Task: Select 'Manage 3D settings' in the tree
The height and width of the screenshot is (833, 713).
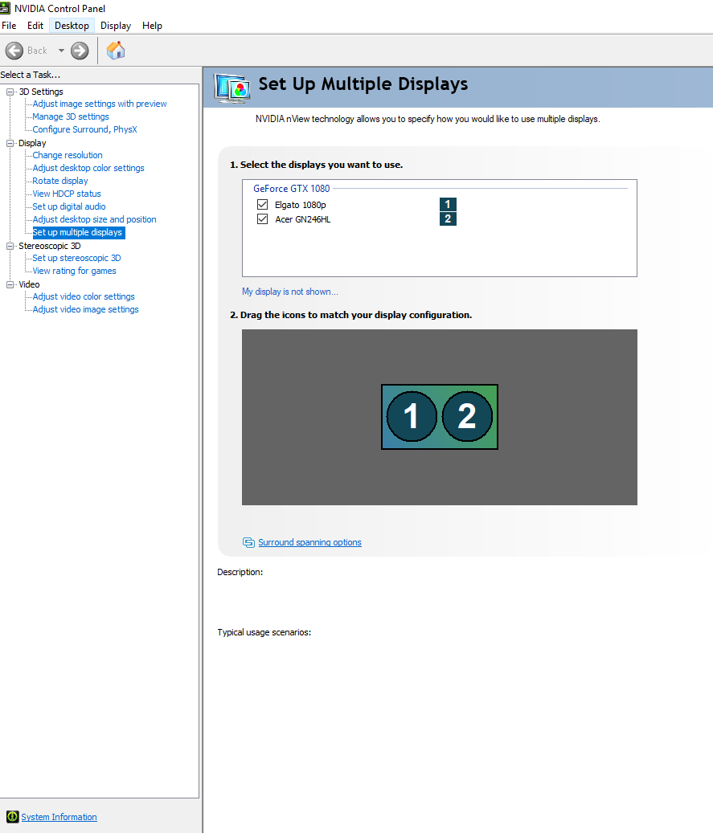Action: 71,116
